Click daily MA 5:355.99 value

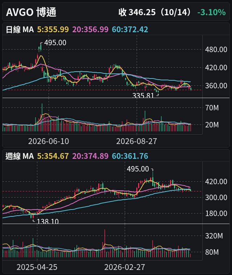[53, 29]
